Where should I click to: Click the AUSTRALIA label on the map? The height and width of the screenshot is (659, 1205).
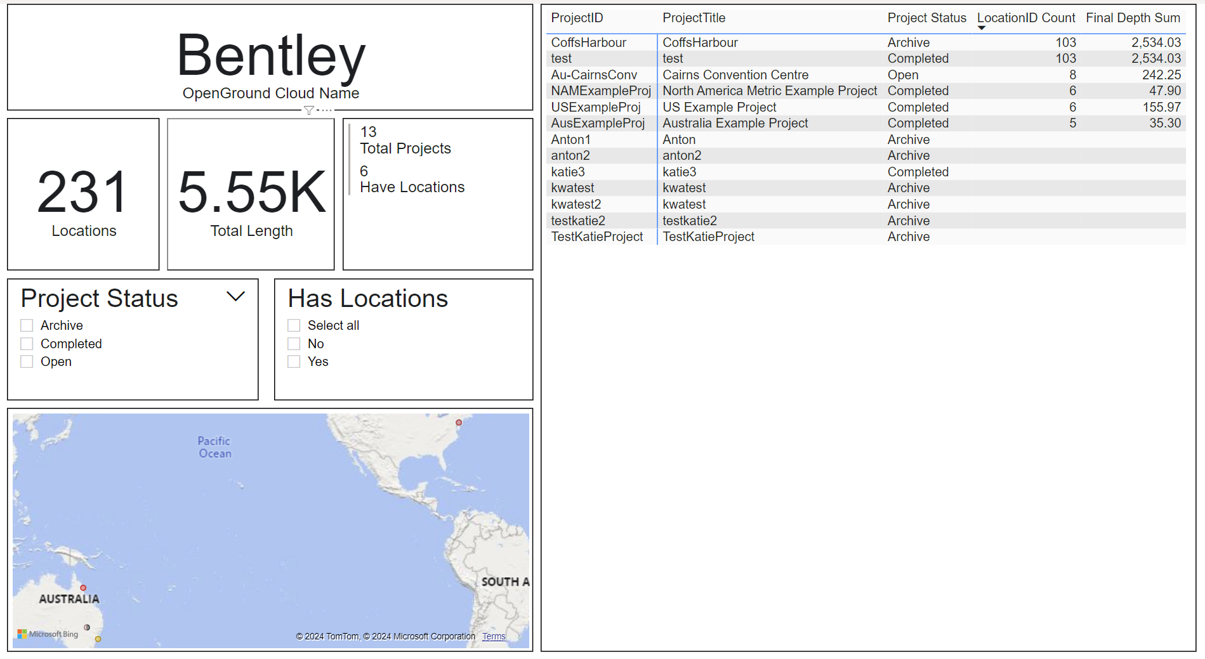click(69, 599)
